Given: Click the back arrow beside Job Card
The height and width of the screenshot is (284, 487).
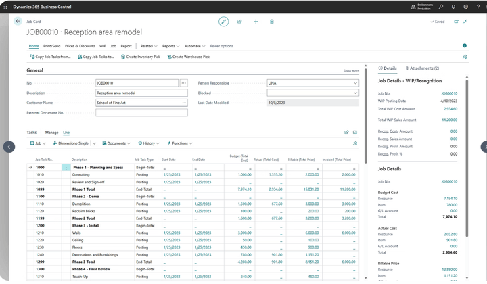Looking at the screenshot, I should (18, 22).
